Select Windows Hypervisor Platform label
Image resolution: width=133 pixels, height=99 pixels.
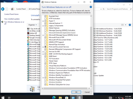tap(59, 73)
